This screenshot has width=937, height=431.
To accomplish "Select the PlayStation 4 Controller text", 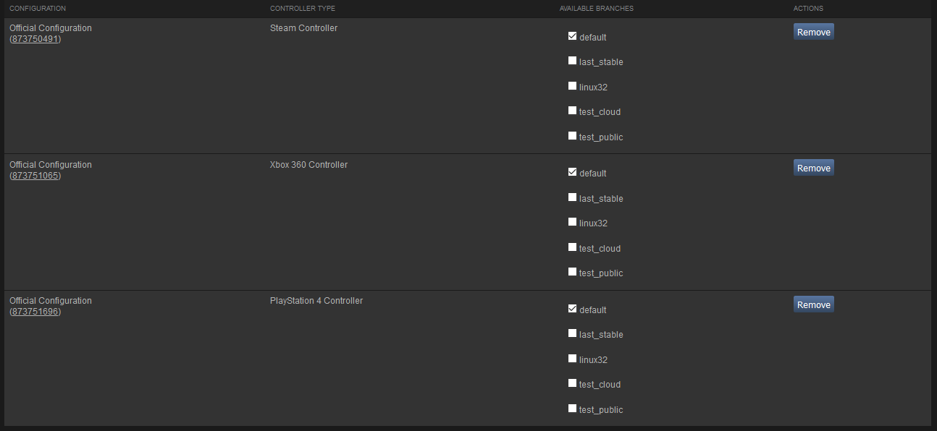I will [x=316, y=301].
